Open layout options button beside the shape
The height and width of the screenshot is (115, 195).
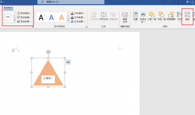[x=68, y=62]
